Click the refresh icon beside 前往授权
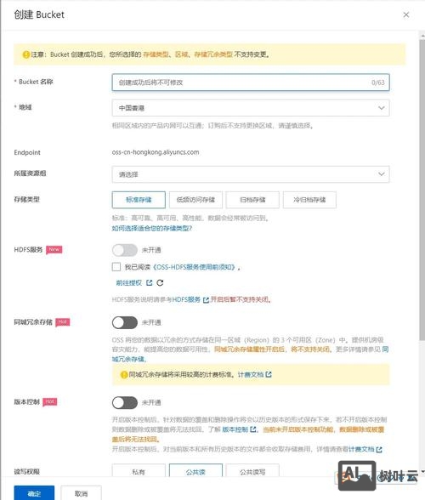425x500 pixels. (160, 283)
